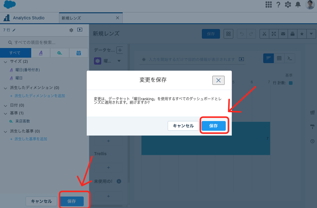Click the 保存 button in the lens header
The image size is (317, 208).
[x=211, y=34]
